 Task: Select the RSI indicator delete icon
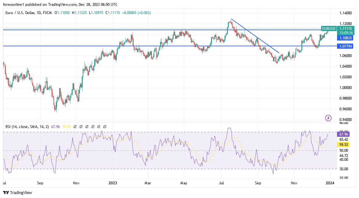pos(87,126)
